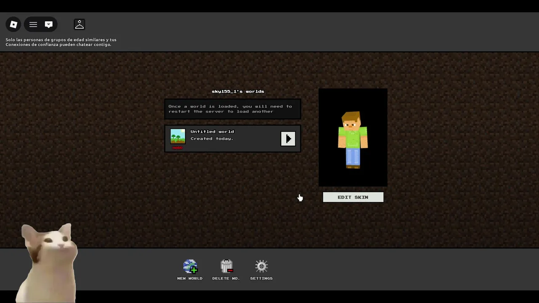The height and width of the screenshot is (303, 539).
Task: Play the Untitled world arrow button
Action: (288, 138)
